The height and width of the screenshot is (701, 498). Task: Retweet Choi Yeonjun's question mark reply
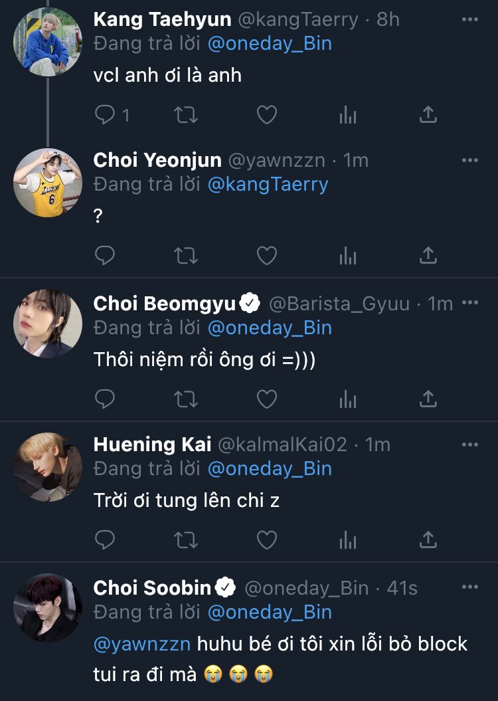(186, 255)
